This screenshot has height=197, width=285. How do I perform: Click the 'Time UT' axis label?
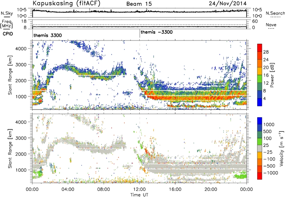(139, 195)
